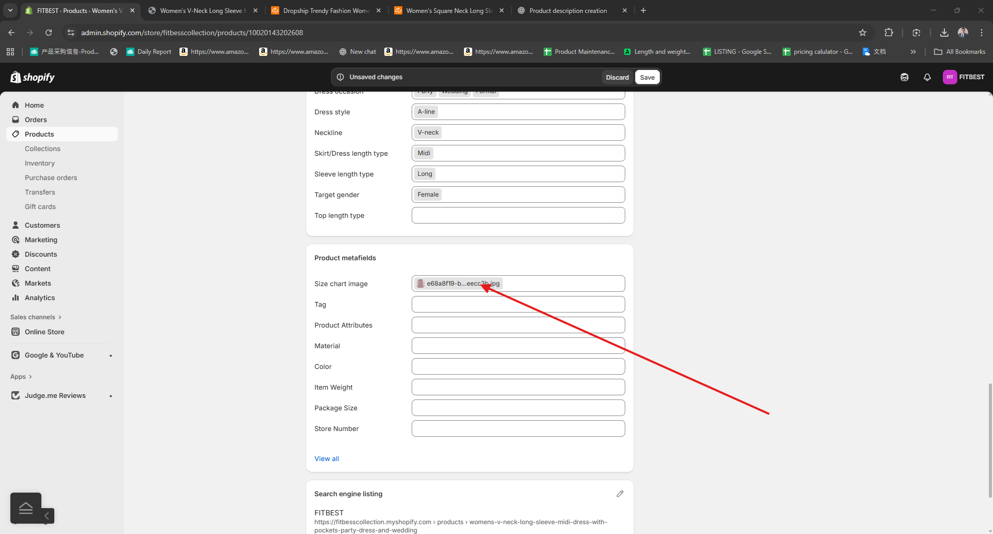The width and height of the screenshot is (993, 534).
Task: Select the size chart image thumbnail
Action: click(420, 284)
